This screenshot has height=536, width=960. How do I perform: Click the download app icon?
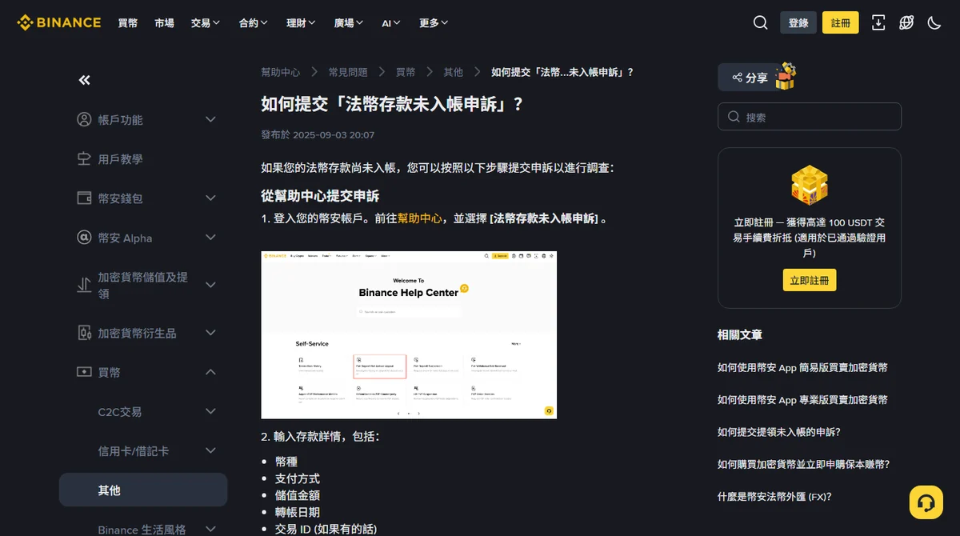pyautogui.click(x=878, y=22)
